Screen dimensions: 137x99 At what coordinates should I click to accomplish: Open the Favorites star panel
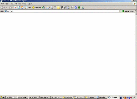(x=37, y=7)
